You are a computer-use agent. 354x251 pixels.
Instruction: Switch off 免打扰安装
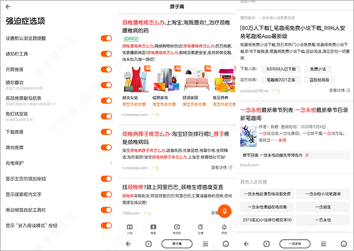pyautogui.click(x=106, y=116)
